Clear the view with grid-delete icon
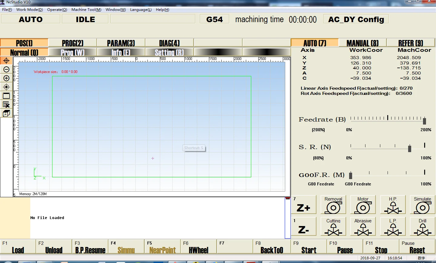436x263 pixels. [6, 105]
